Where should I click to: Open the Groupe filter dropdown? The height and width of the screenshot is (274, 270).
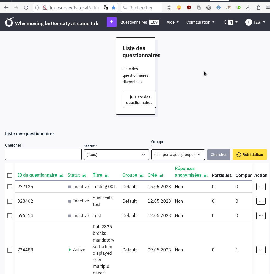pyautogui.click(x=178, y=155)
